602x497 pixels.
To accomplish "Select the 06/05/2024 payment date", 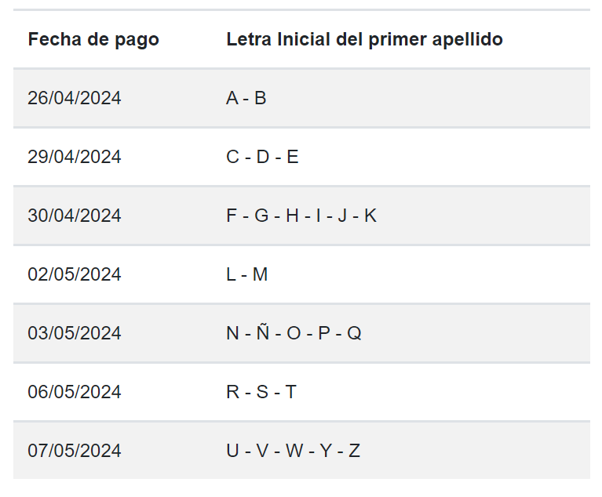I will click(75, 392).
